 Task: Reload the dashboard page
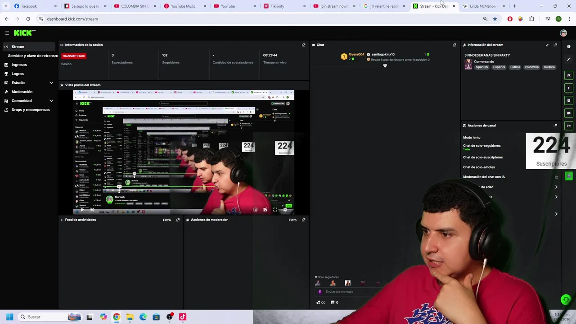pyautogui.click(x=28, y=19)
